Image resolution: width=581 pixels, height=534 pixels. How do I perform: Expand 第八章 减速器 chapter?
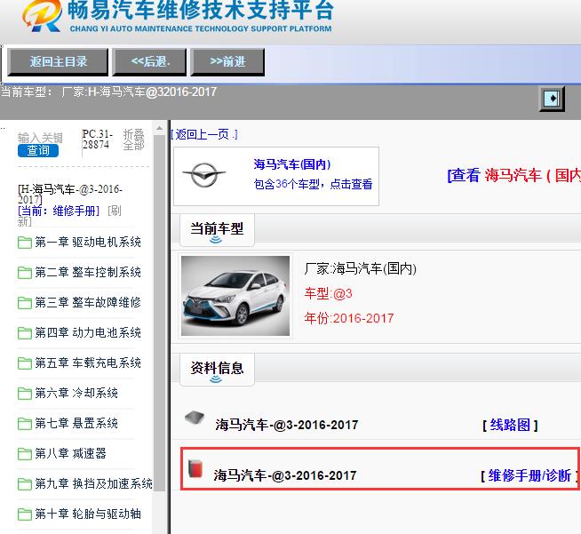click(x=70, y=453)
